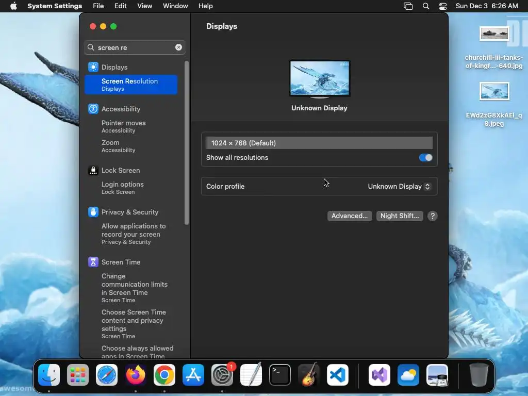Open Terminal from the Dock

(280, 375)
